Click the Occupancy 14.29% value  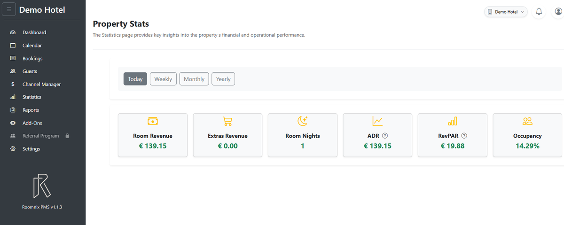coord(527,146)
